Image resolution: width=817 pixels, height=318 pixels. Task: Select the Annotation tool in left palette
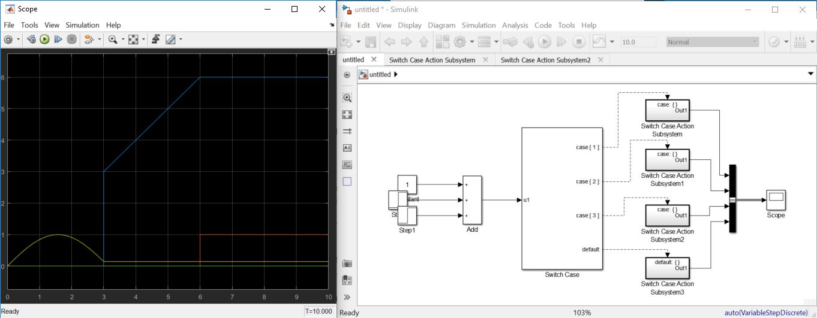(347, 148)
